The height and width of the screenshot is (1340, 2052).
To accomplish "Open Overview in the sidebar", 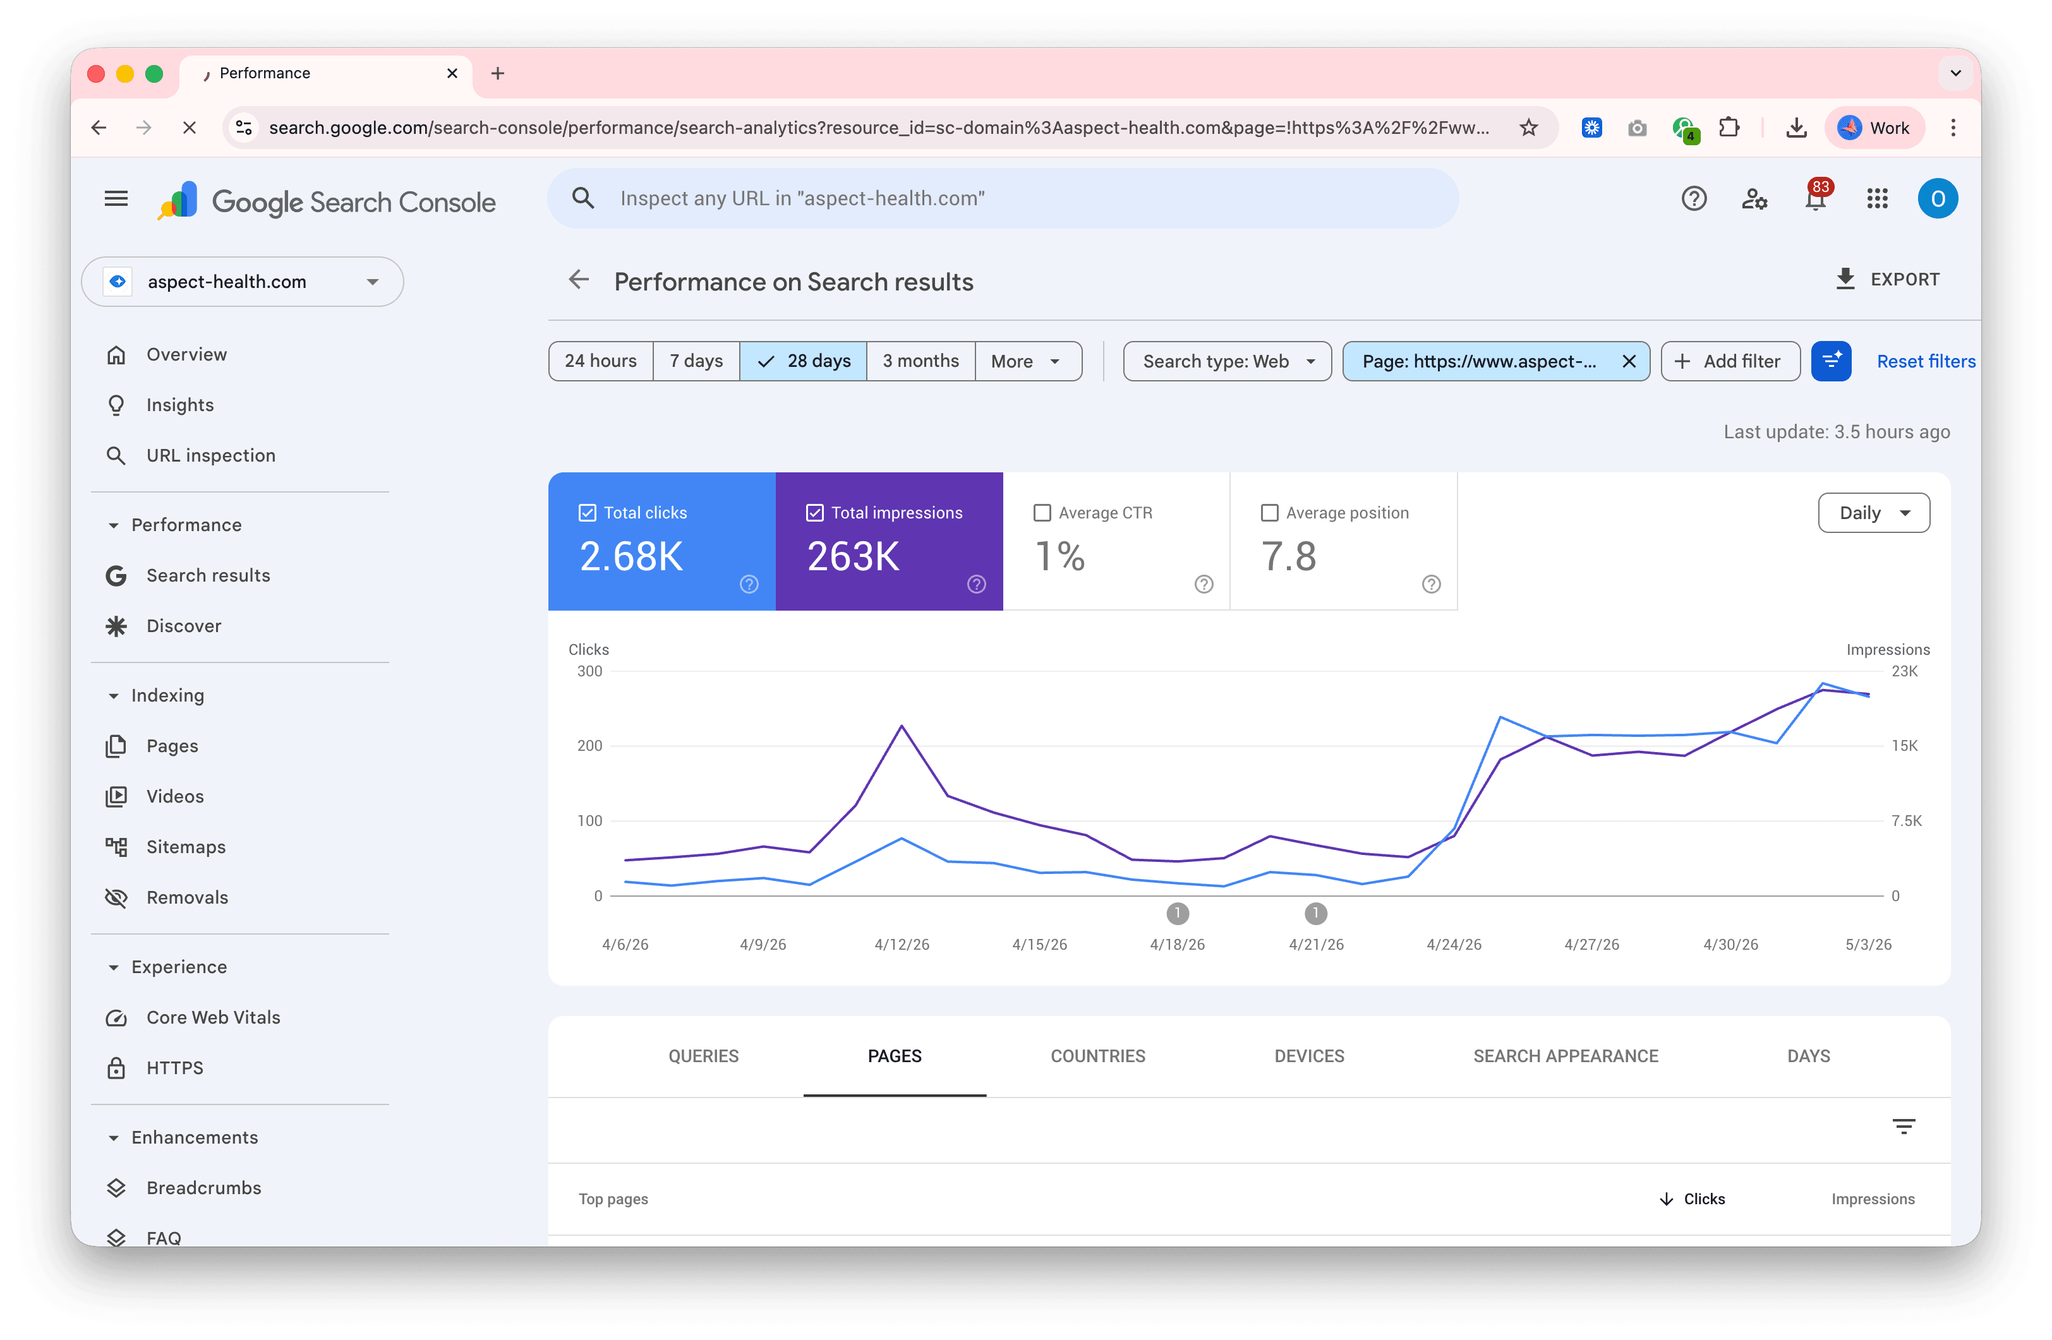I will coord(186,354).
